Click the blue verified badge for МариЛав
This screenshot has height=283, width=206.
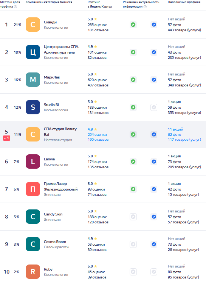[154, 80]
